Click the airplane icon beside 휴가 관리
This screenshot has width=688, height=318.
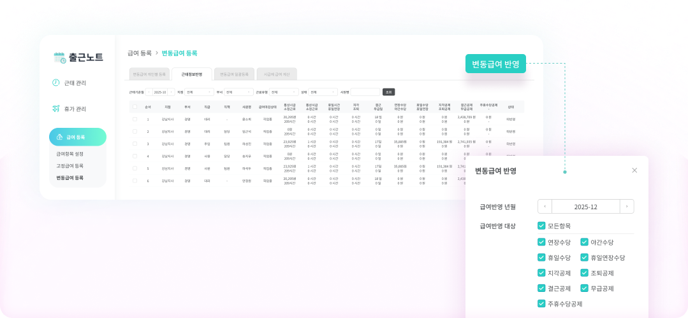point(56,109)
